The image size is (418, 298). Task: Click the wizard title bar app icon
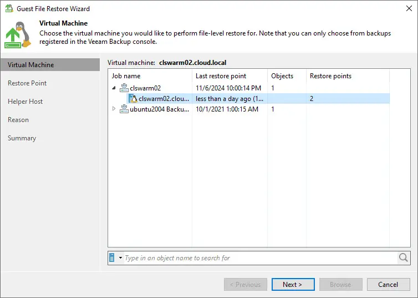pyautogui.click(x=9, y=8)
